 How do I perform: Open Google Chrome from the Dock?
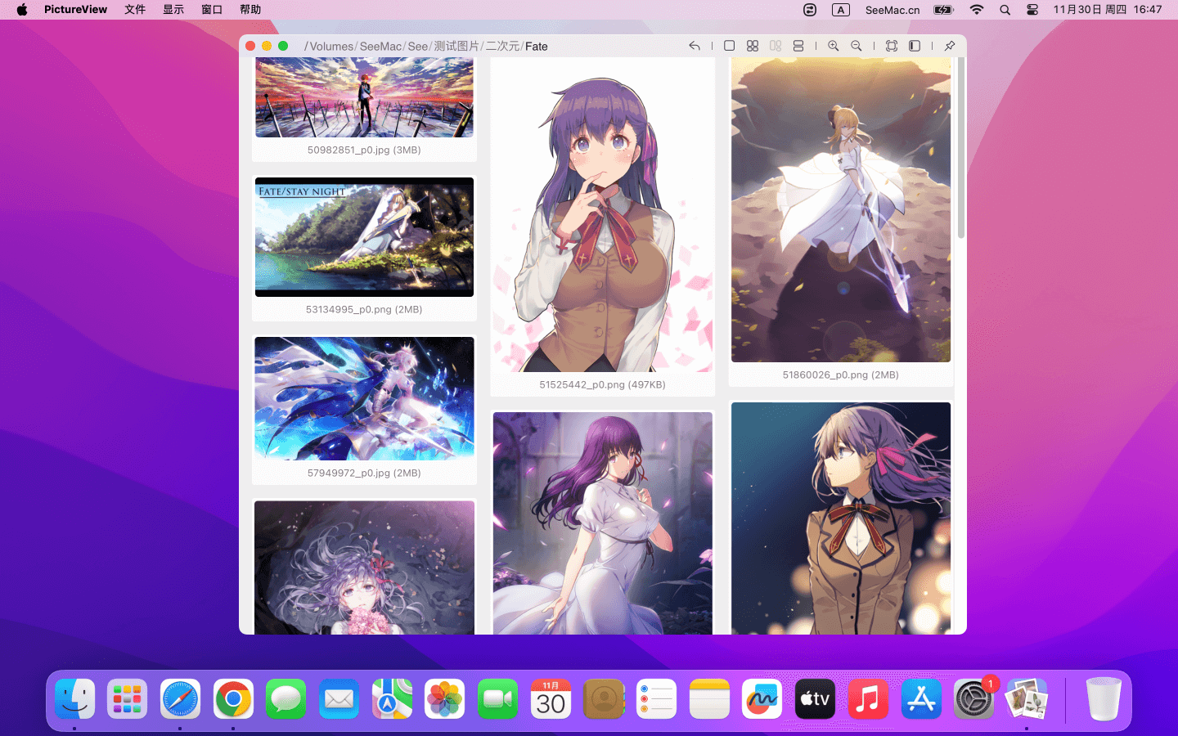pyautogui.click(x=233, y=699)
